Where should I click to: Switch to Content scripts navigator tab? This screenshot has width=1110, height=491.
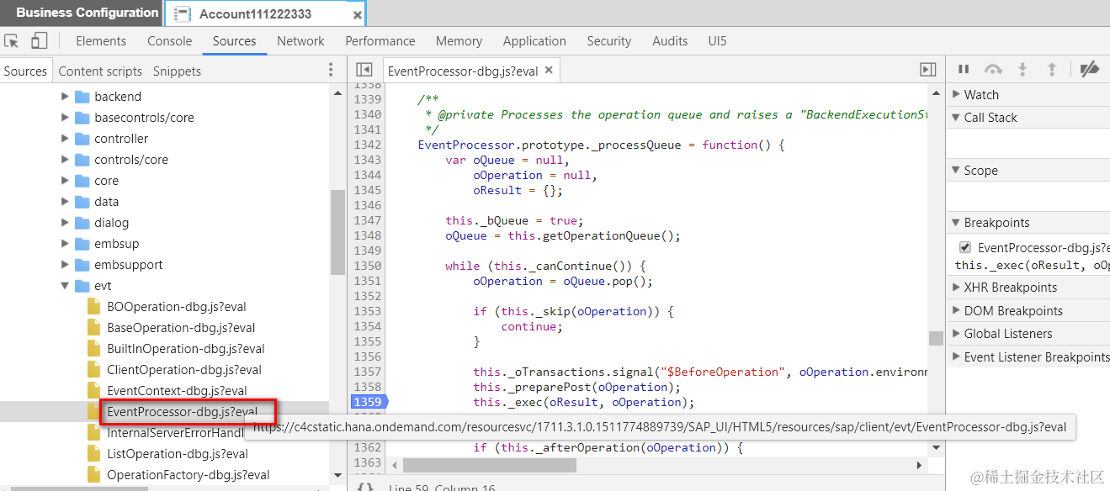(100, 71)
